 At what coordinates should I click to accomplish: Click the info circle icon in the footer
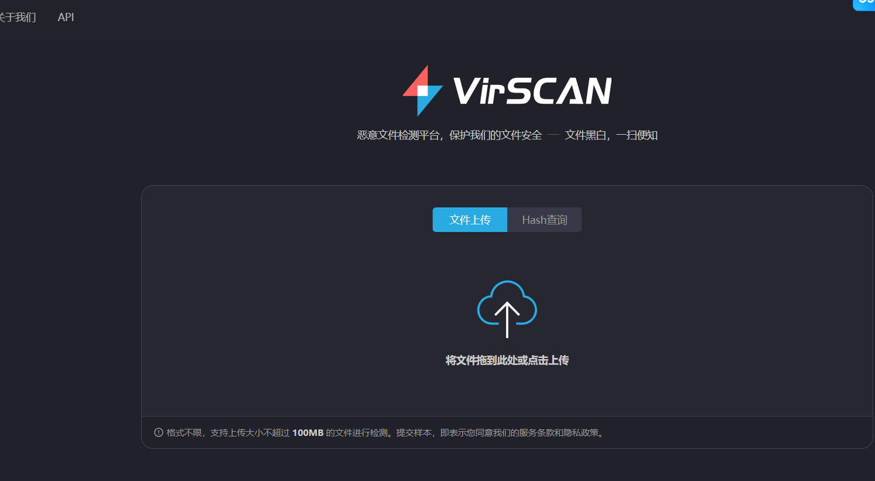(x=158, y=432)
